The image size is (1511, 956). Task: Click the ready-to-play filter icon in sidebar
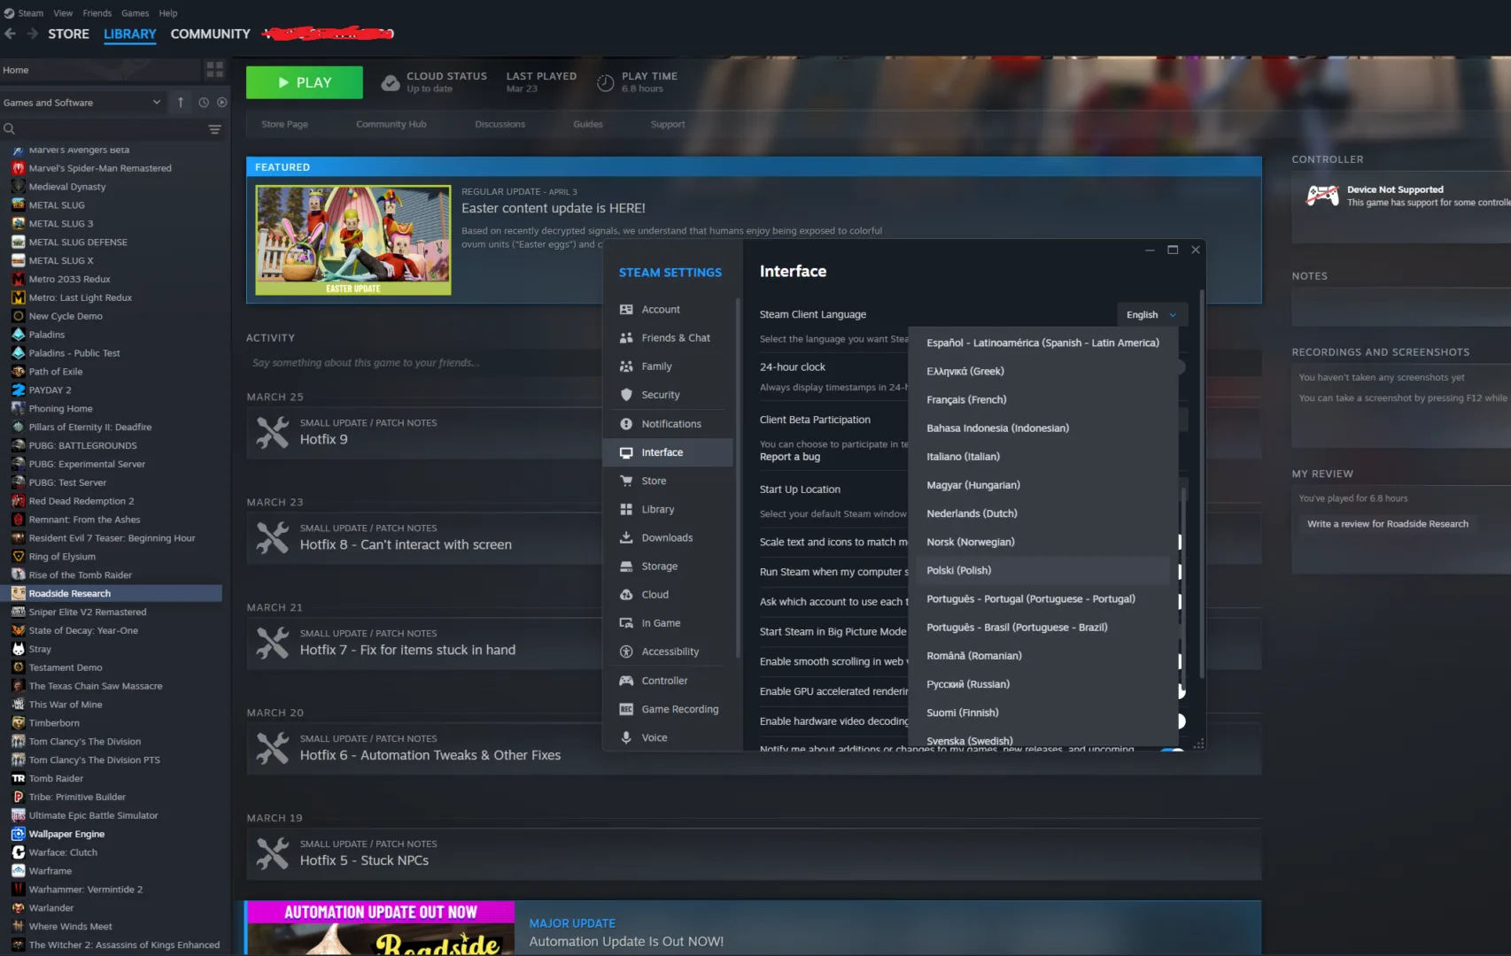[x=222, y=103]
